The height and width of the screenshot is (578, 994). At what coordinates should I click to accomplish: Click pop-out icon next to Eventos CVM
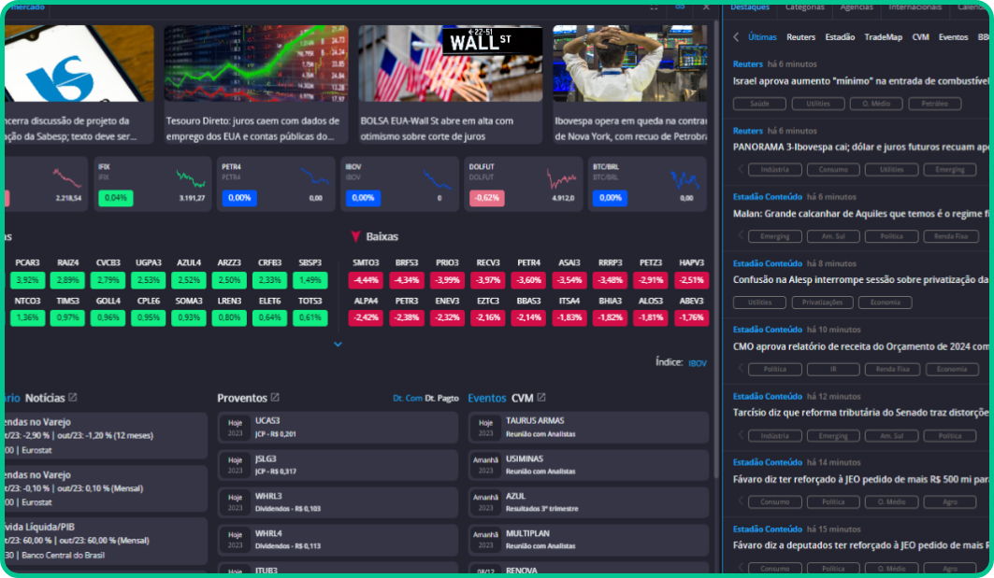click(540, 398)
